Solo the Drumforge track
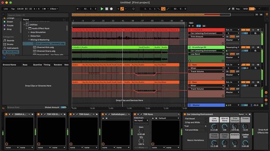 point(253,47)
